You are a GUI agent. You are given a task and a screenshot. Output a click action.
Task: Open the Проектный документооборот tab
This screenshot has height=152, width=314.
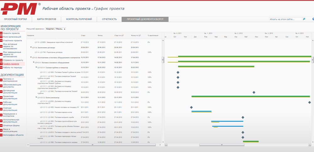click(x=145, y=19)
